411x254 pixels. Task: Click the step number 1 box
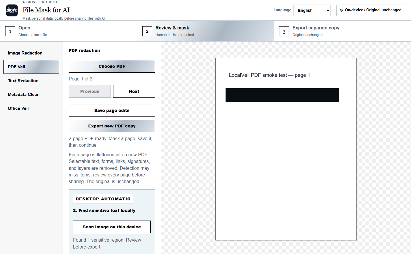coord(10,31)
